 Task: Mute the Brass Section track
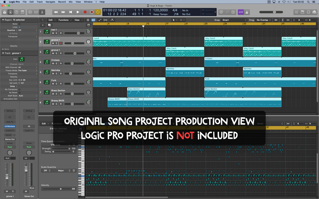click(53, 94)
